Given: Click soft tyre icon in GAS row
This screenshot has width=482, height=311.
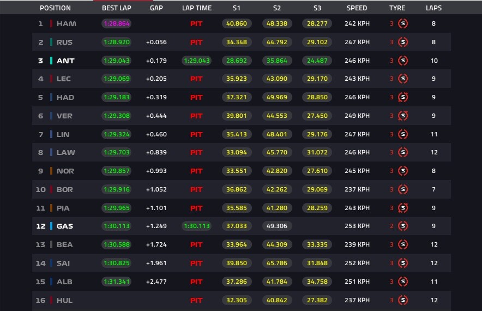Looking at the screenshot, I should (x=403, y=226).
